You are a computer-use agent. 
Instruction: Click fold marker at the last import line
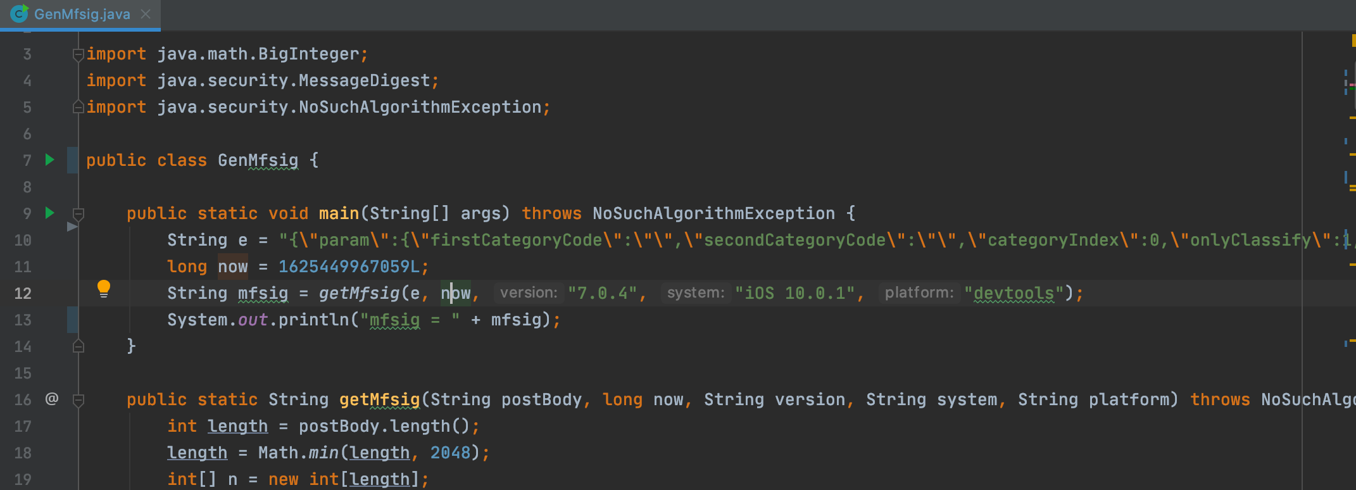[x=78, y=108]
